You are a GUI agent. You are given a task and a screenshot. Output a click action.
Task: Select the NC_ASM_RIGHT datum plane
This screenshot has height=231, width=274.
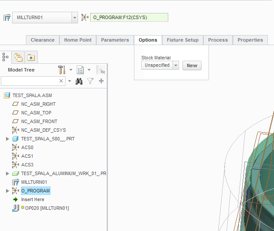pos(38,104)
